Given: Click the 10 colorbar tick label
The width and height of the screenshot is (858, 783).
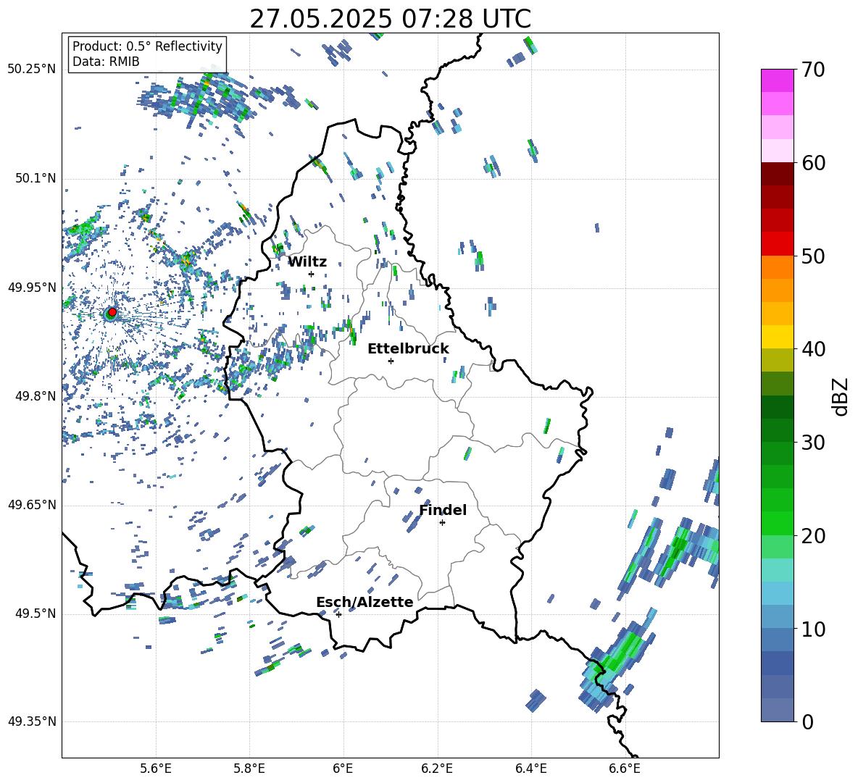Looking at the screenshot, I should tap(812, 629).
